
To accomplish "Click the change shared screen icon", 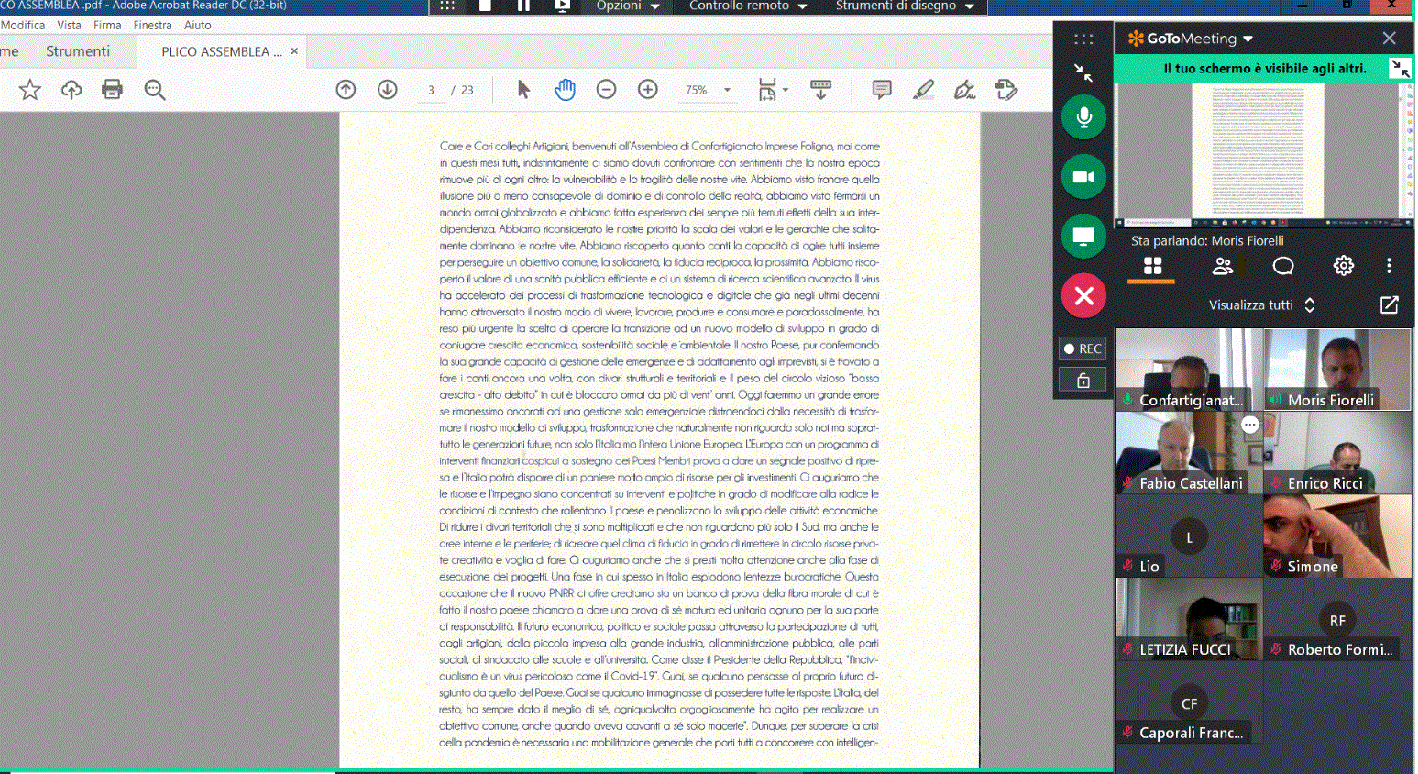I will point(563,6).
